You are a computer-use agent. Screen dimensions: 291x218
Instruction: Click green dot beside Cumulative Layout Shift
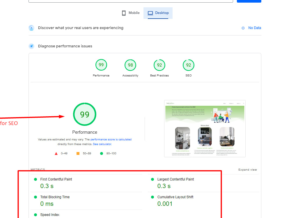152,197
